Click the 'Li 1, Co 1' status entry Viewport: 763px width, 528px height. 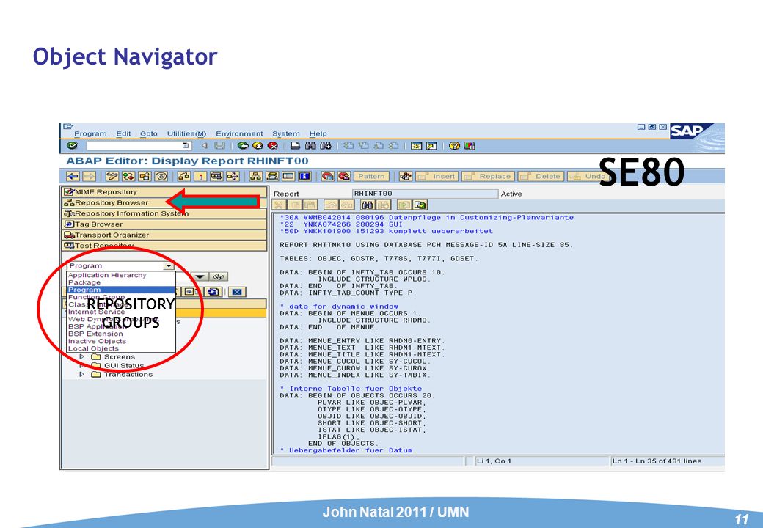click(494, 461)
